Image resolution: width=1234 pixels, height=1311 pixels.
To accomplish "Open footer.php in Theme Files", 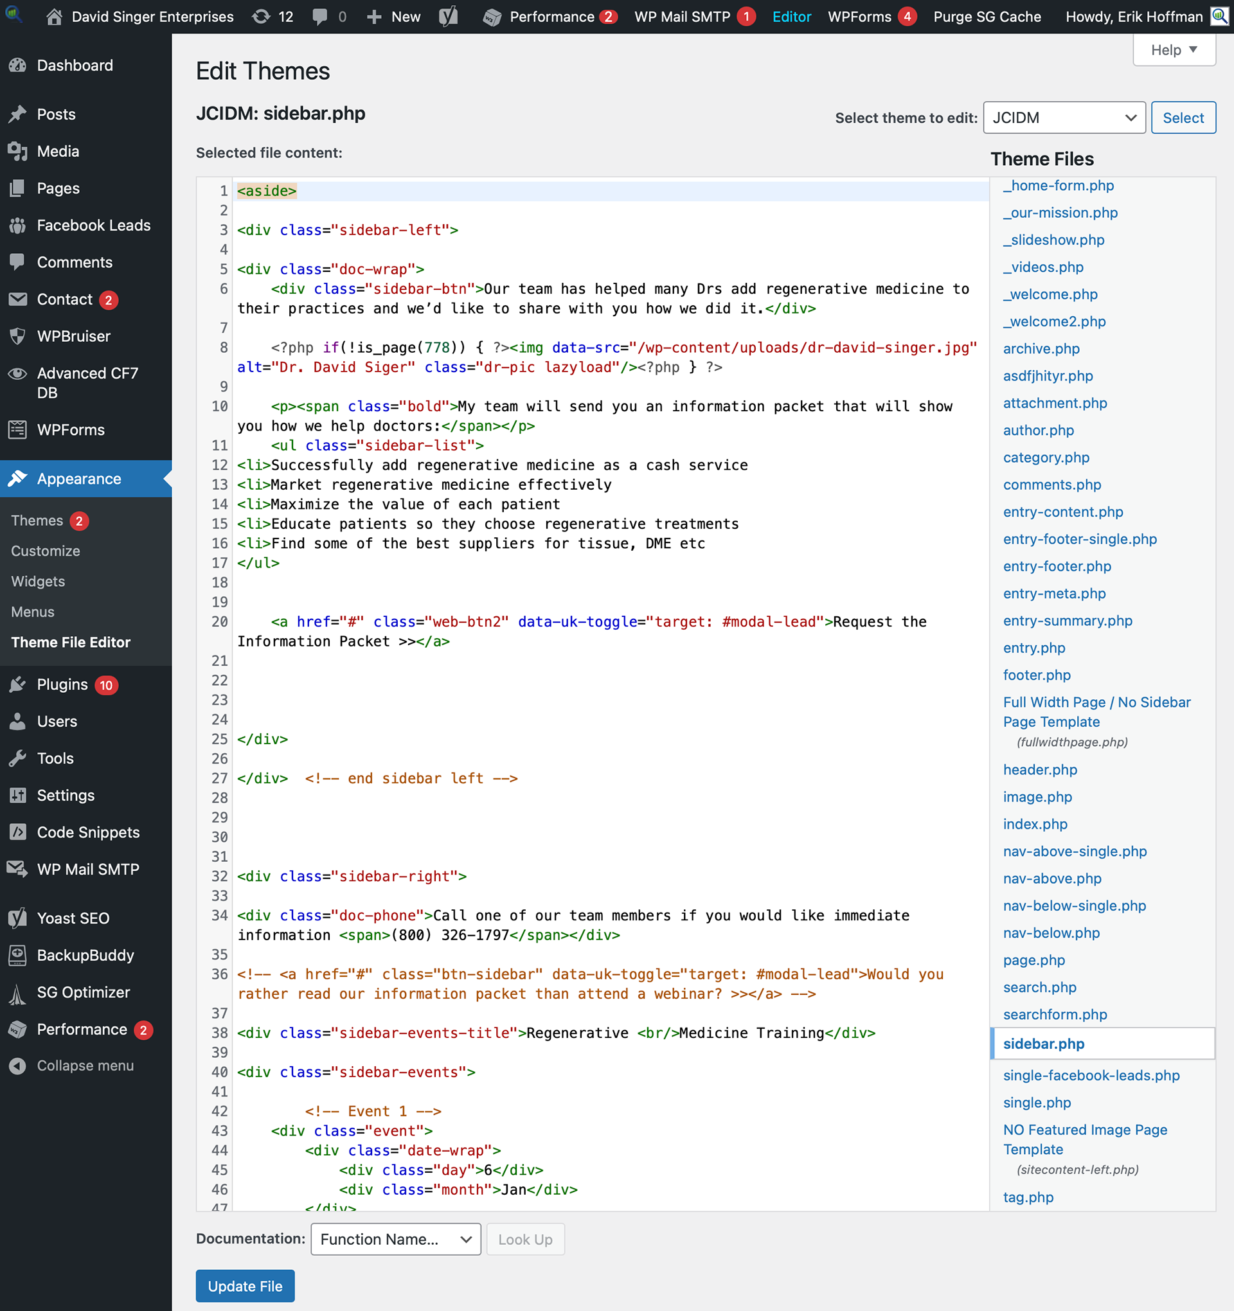I will point(1037,675).
